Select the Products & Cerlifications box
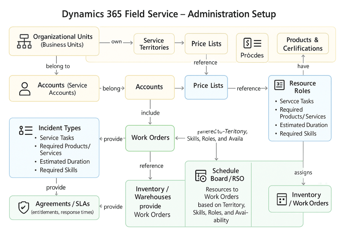The width and height of the screenshot is (355, 236). pos(302,44)
